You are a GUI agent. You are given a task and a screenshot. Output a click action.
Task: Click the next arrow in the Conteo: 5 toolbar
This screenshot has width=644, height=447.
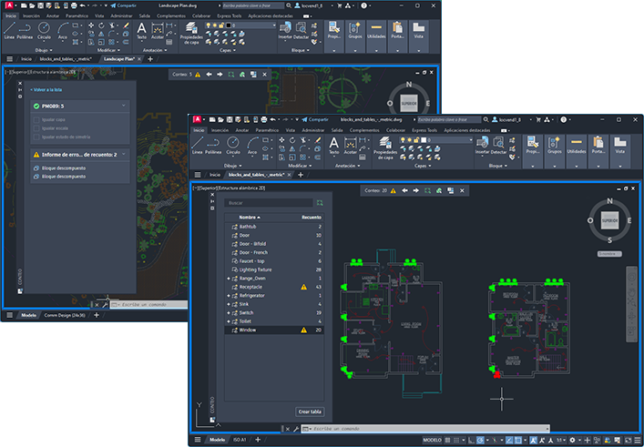pyautogui.click(x=220, y=75)
